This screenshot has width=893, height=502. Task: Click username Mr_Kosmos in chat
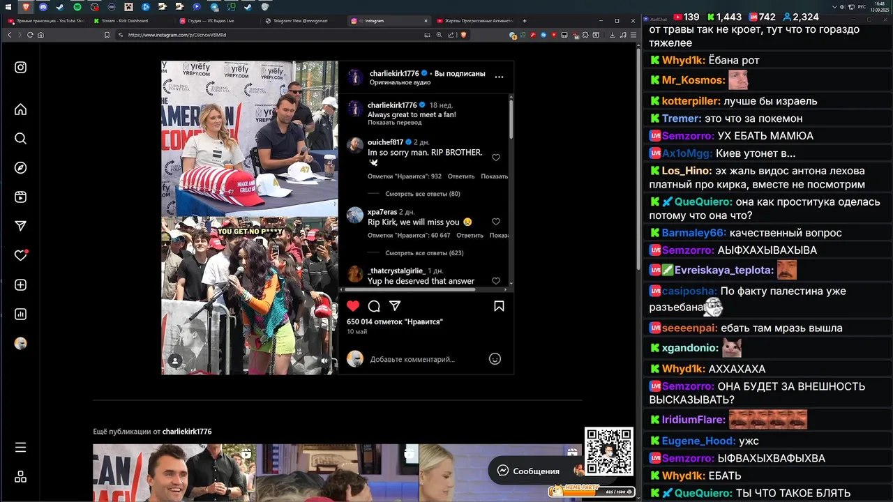pos(693,80)
